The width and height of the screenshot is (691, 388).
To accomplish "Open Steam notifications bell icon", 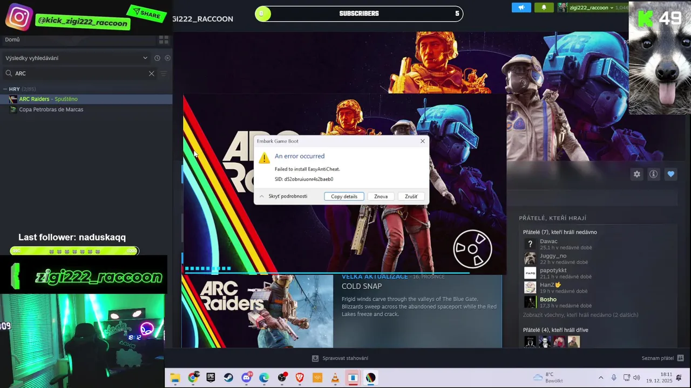I will [x=544, y=8].
